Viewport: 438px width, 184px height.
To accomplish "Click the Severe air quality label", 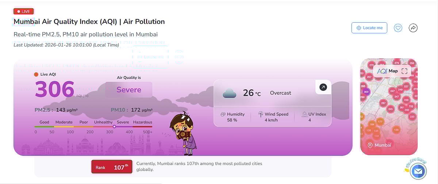I will 128,90.
